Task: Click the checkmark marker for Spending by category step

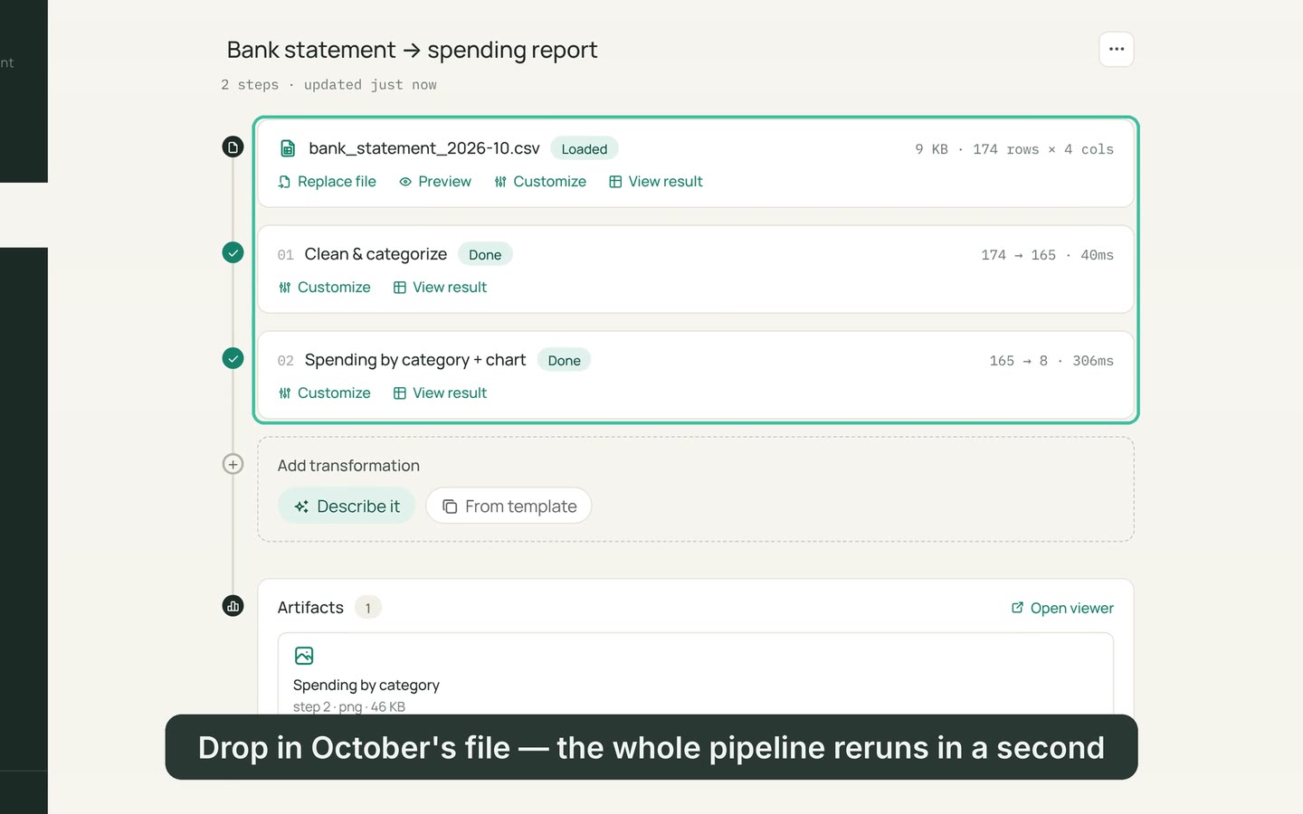Action: (233, 358)
